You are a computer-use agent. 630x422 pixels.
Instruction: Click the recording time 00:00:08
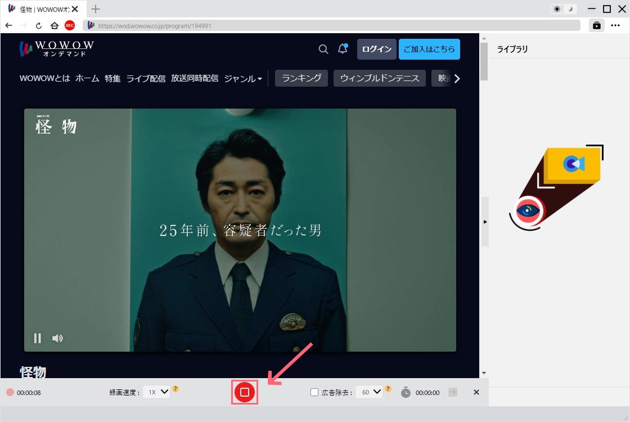(29, 393)
